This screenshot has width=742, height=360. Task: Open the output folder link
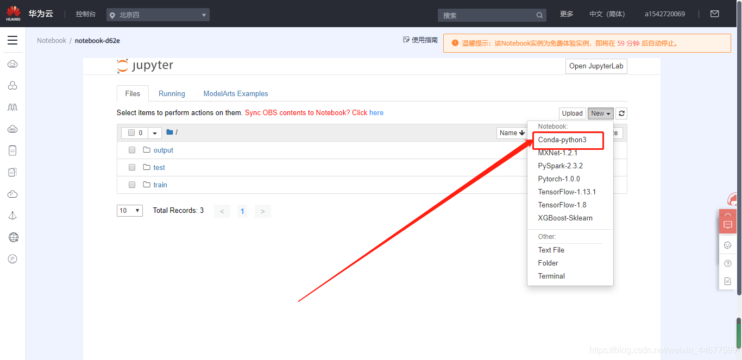pos(163,150)
